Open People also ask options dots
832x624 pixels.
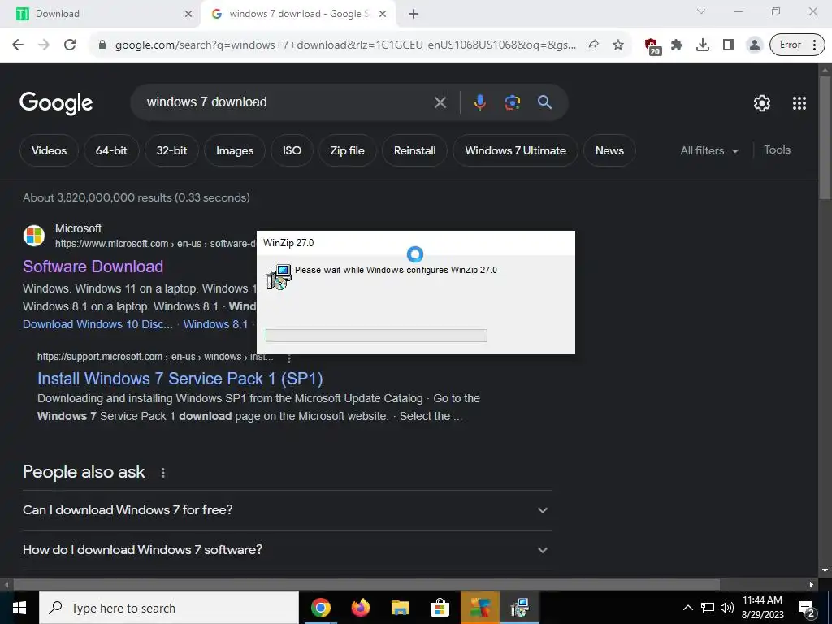coord(162,473)
